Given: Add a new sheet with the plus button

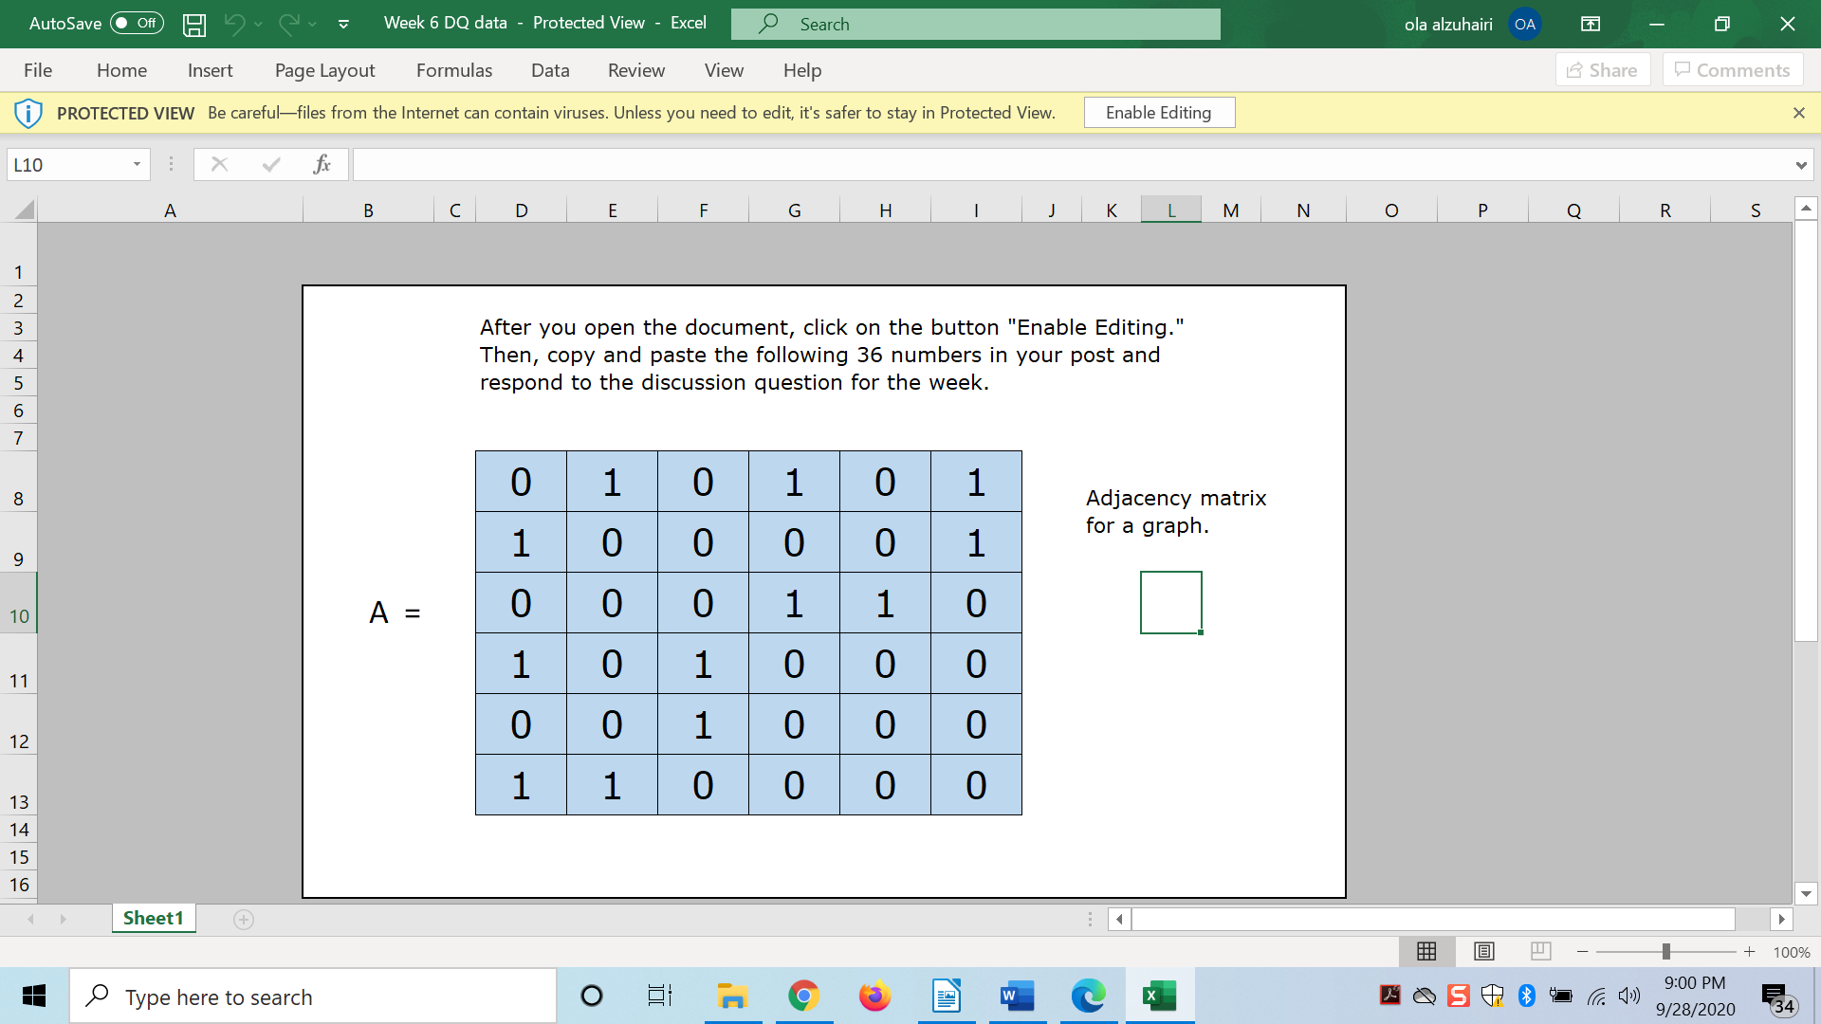Looking at the screenshot, I should [244, 918].
